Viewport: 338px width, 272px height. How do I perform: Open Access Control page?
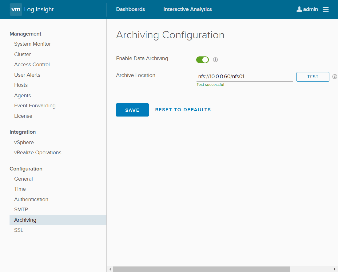pos(32,64)
